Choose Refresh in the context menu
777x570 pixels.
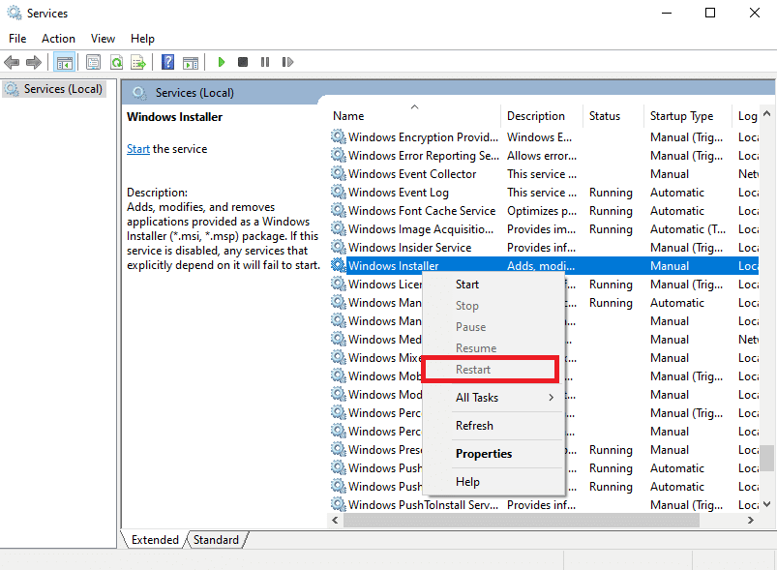[493, 426]
